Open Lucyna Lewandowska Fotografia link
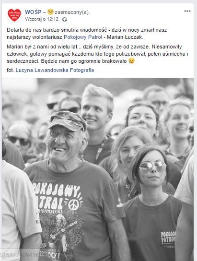Image resolution: width=197 pixels, height=261 pixels. [x=55, y=70]
